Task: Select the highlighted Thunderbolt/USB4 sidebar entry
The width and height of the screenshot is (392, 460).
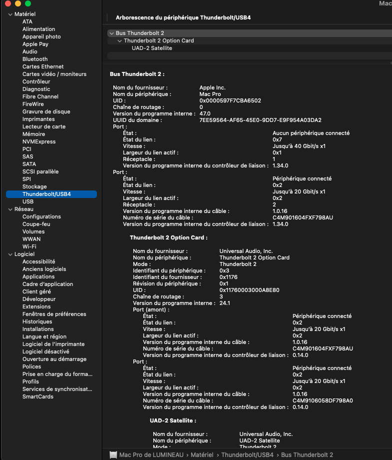Action: pos(51,194)
